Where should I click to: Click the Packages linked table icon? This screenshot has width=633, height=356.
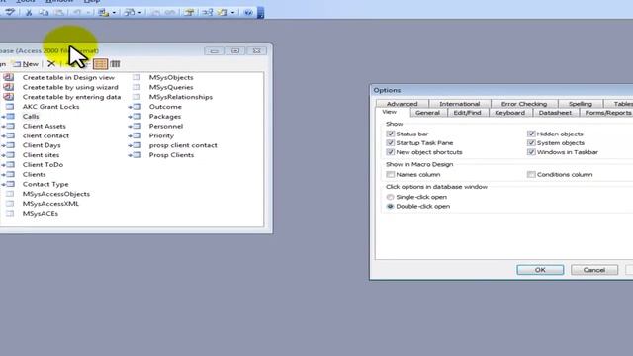point(136,117)
